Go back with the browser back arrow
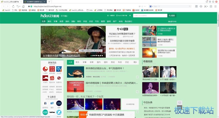This screenshot has height=118, width=219. pyautogui.click(x=4, y=6)
